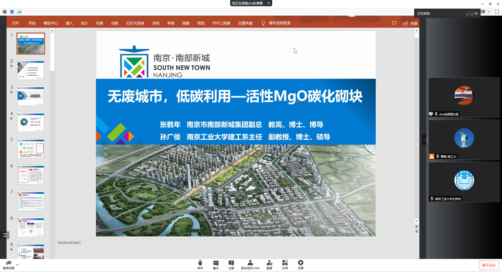Open the 插入 (Insert) ribbon tab
The height and width of the screenshot is (272, 502).
coord(69,23)
